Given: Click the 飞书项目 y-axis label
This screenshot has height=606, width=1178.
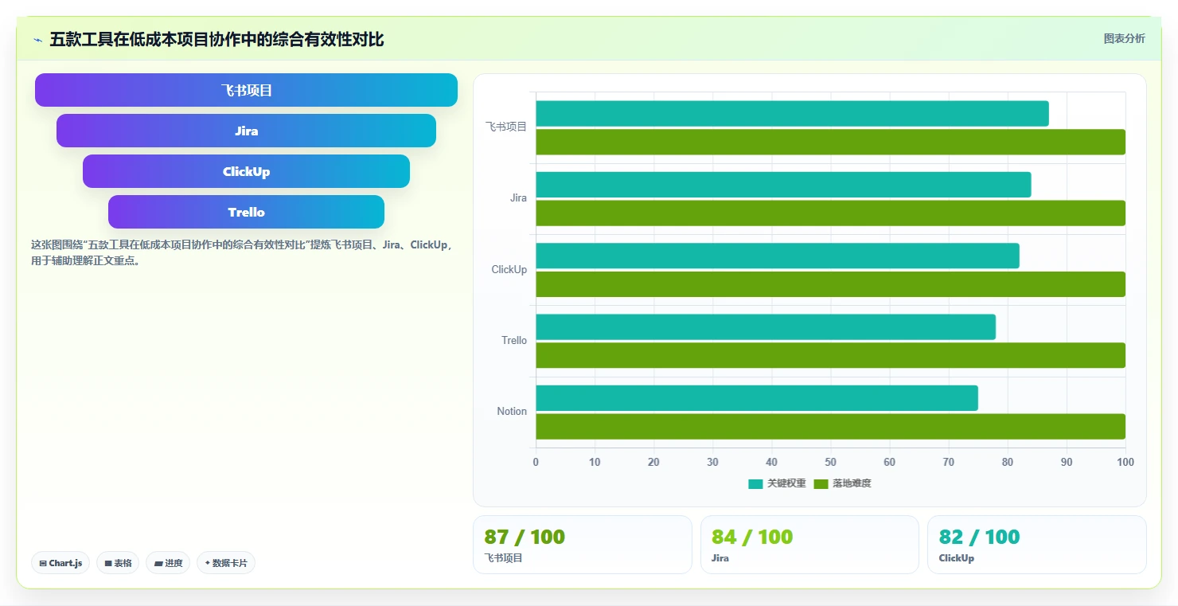Looking at the screenshot, I should tap(506, 127).
